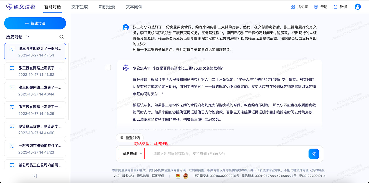The image size is (369, 183).
Task: Select the checkbox beside the AI answer
Action: (x=108, y=67)
